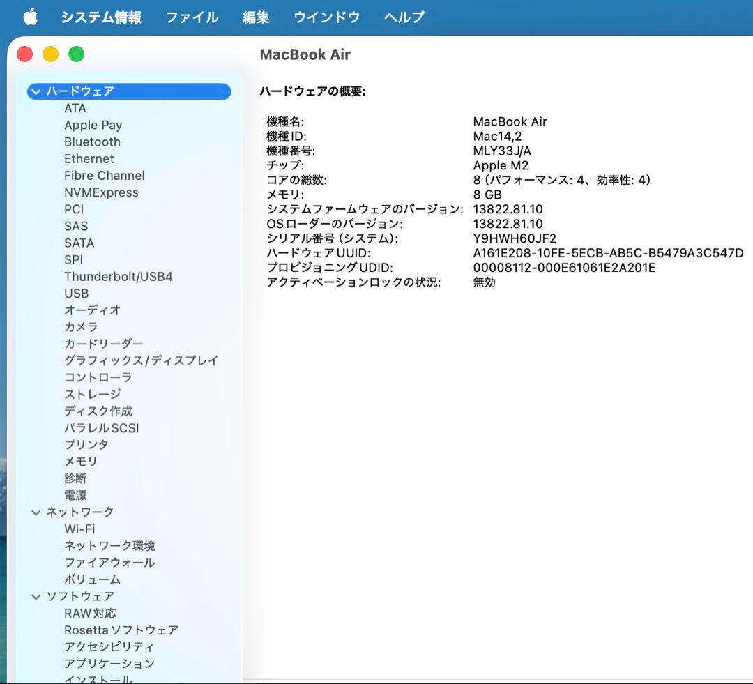
Task: Select Thunderbolt/USB4 in the sidebar
Action: [x=118, y=276]
